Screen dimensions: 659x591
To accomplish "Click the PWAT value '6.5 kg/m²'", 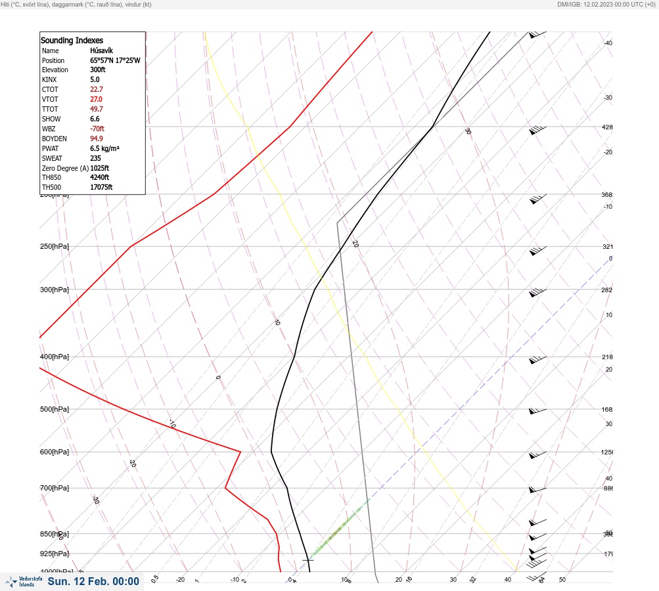I will [x=104, y=148].
